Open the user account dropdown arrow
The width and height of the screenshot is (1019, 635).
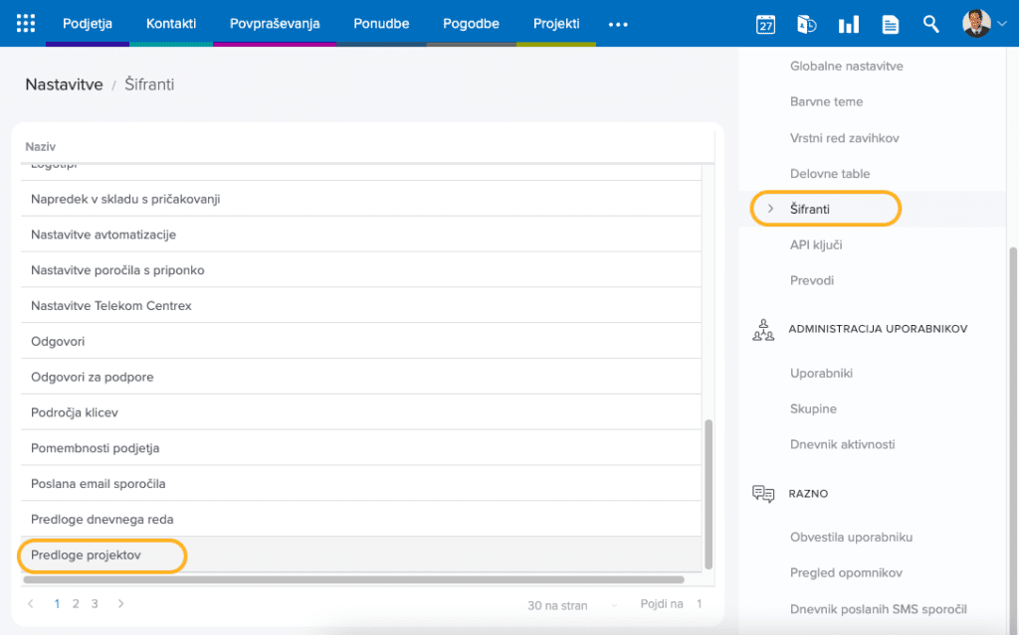pyautogui.click(x=1002, y=25)
